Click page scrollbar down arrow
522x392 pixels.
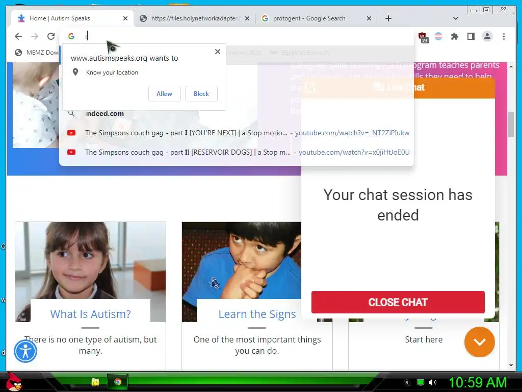point(511,365)
